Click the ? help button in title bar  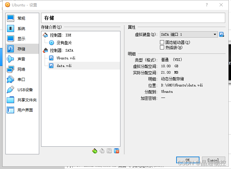[207, 5]
